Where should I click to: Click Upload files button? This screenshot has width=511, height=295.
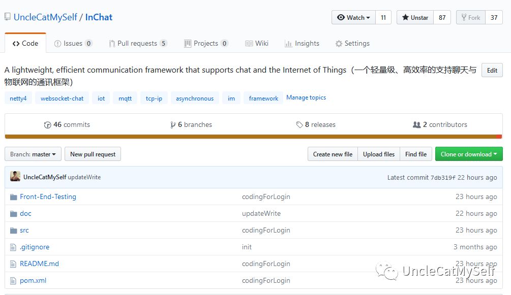tap(379, 154)
